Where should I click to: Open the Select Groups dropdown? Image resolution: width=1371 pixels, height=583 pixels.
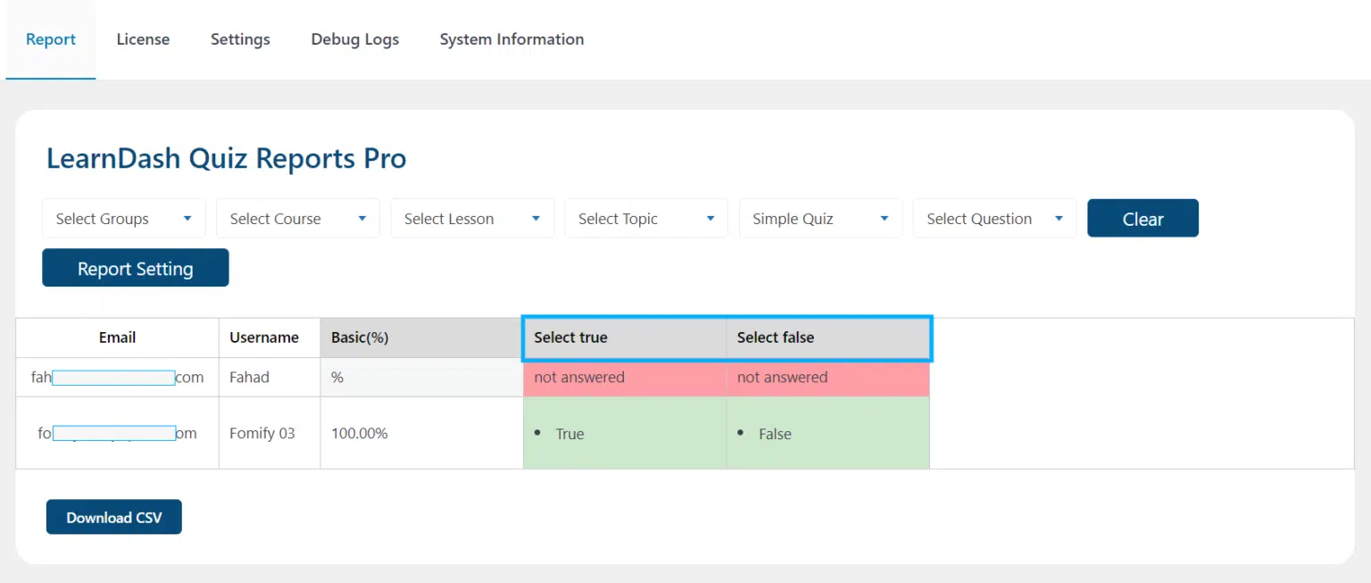click(124, 219)
